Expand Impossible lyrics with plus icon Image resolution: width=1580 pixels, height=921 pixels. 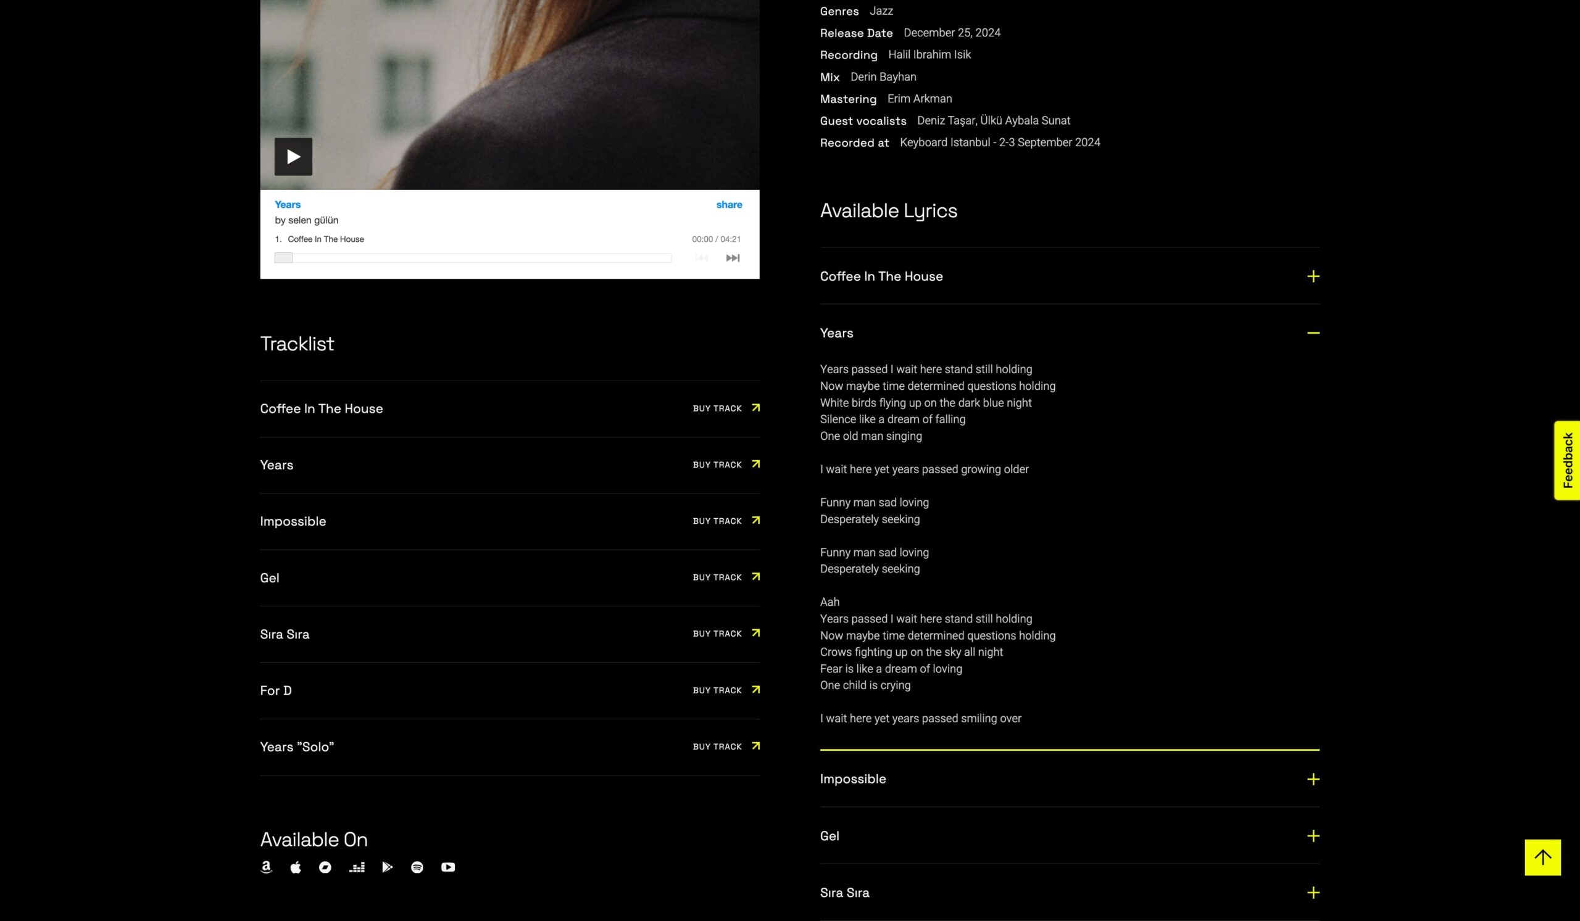point(1313,779)
